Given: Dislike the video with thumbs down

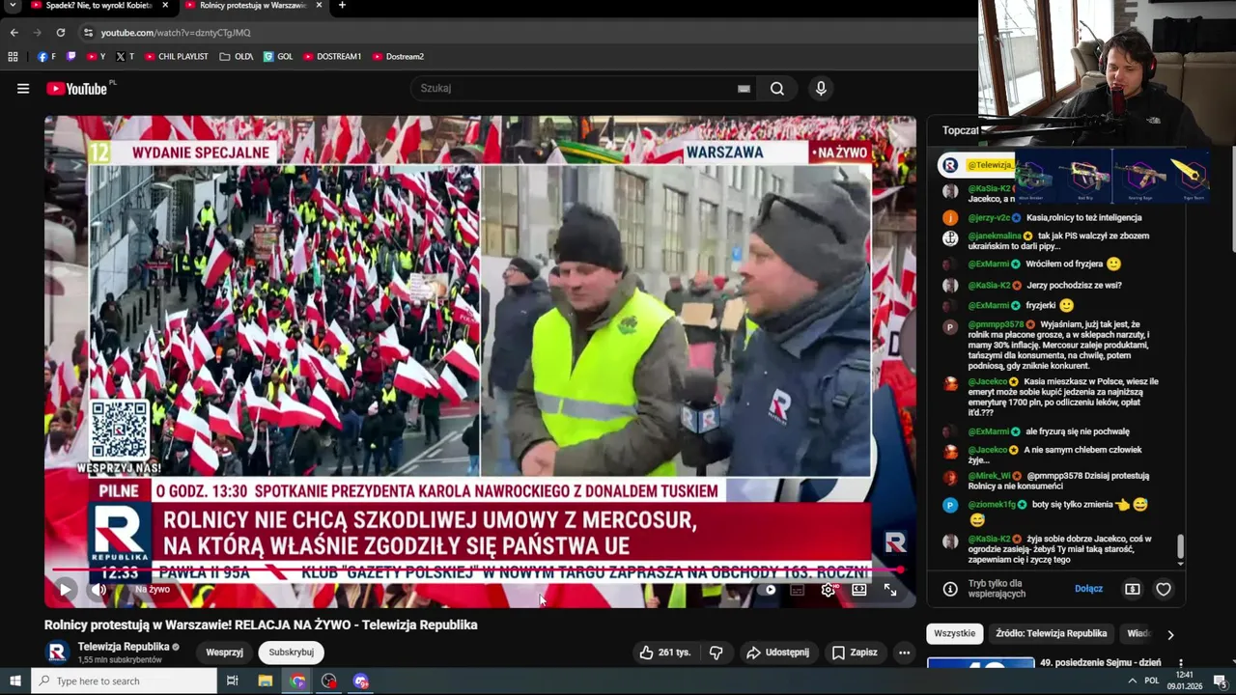Looking at the screenshot, I should point(716,653).
